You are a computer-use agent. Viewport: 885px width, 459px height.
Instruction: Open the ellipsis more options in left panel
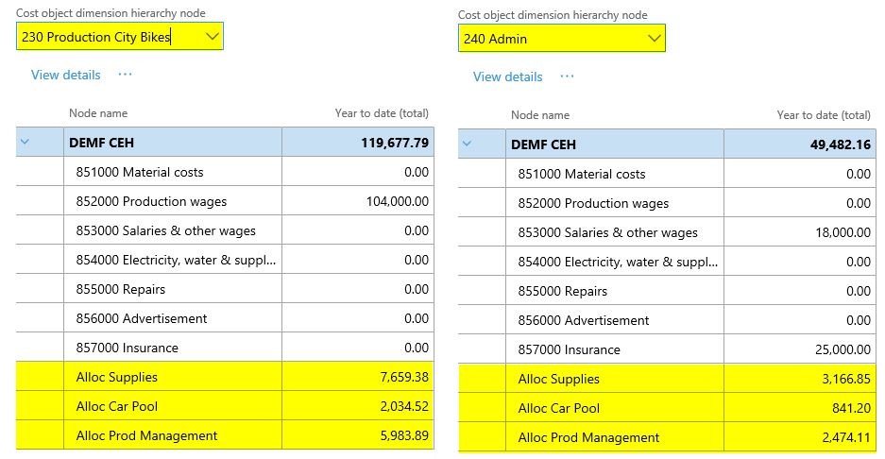[125, 75]
